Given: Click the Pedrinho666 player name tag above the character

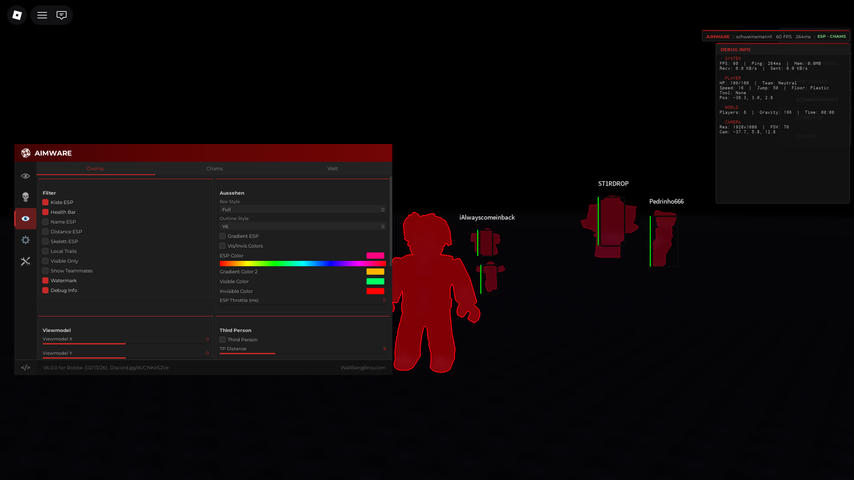Looking at the screenshot, I should coord(666,201).
